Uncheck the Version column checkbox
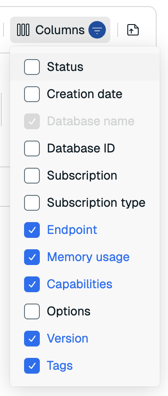This screenshot has height=396, width=168. point(32,339)
